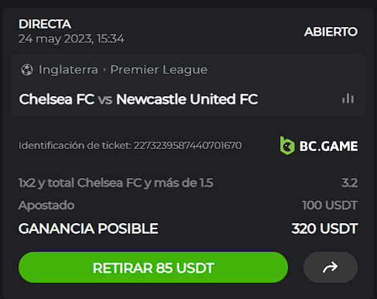Click the RETIRAR 85 USDT cashout button
This screenshot has width=377, height=299.
coord(153,267)
